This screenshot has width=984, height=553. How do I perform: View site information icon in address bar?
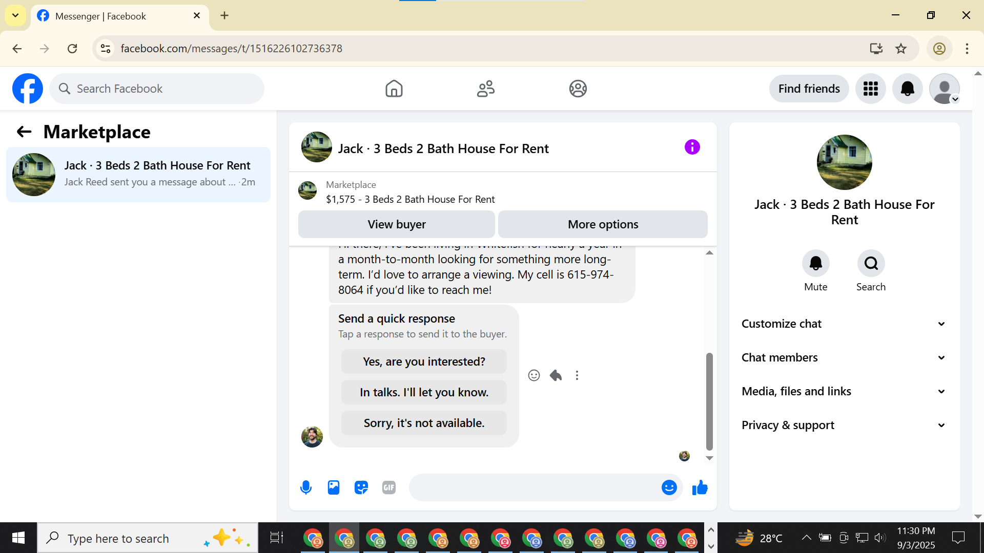coord(106,49)
